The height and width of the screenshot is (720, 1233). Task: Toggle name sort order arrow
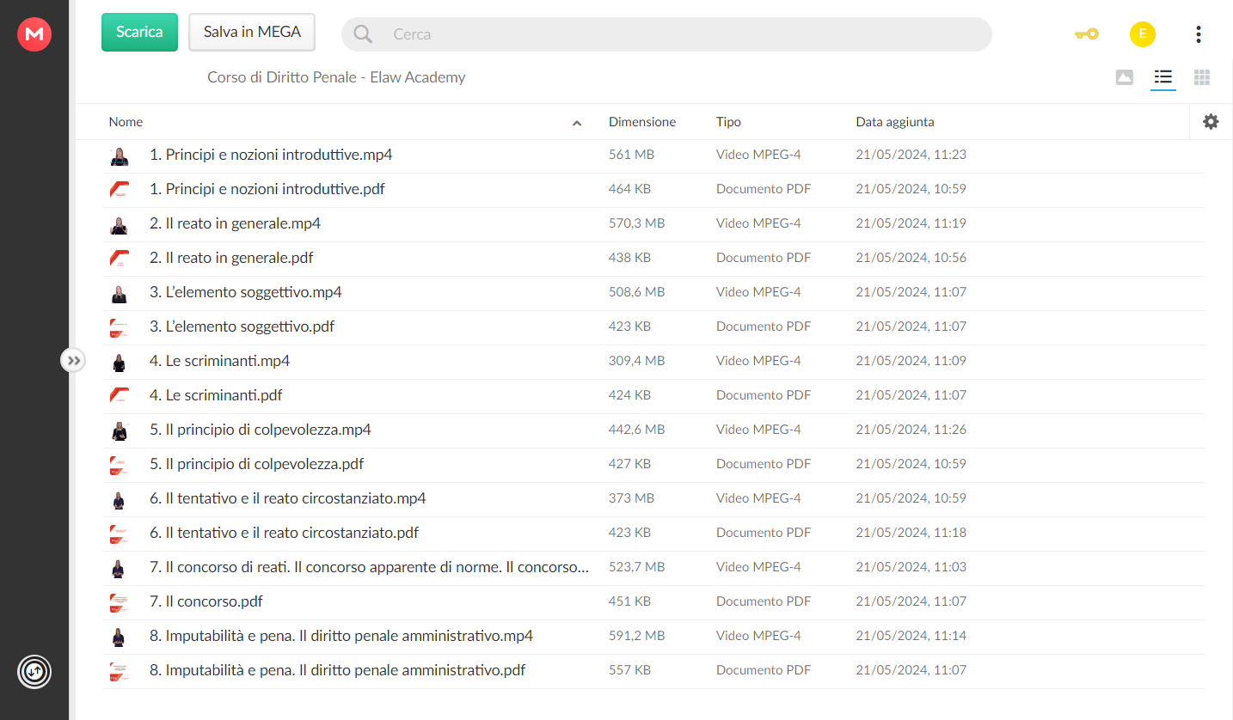577,123
